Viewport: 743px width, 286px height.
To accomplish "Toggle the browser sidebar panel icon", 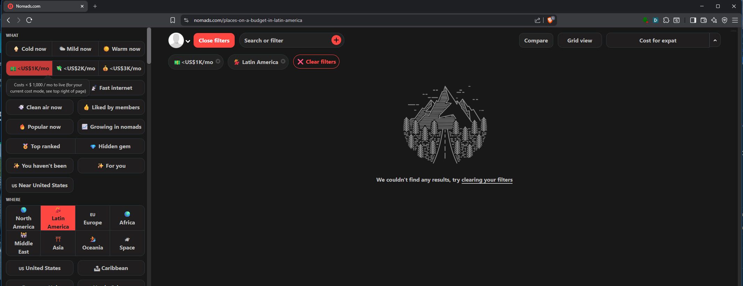I will tap(693, 20).
